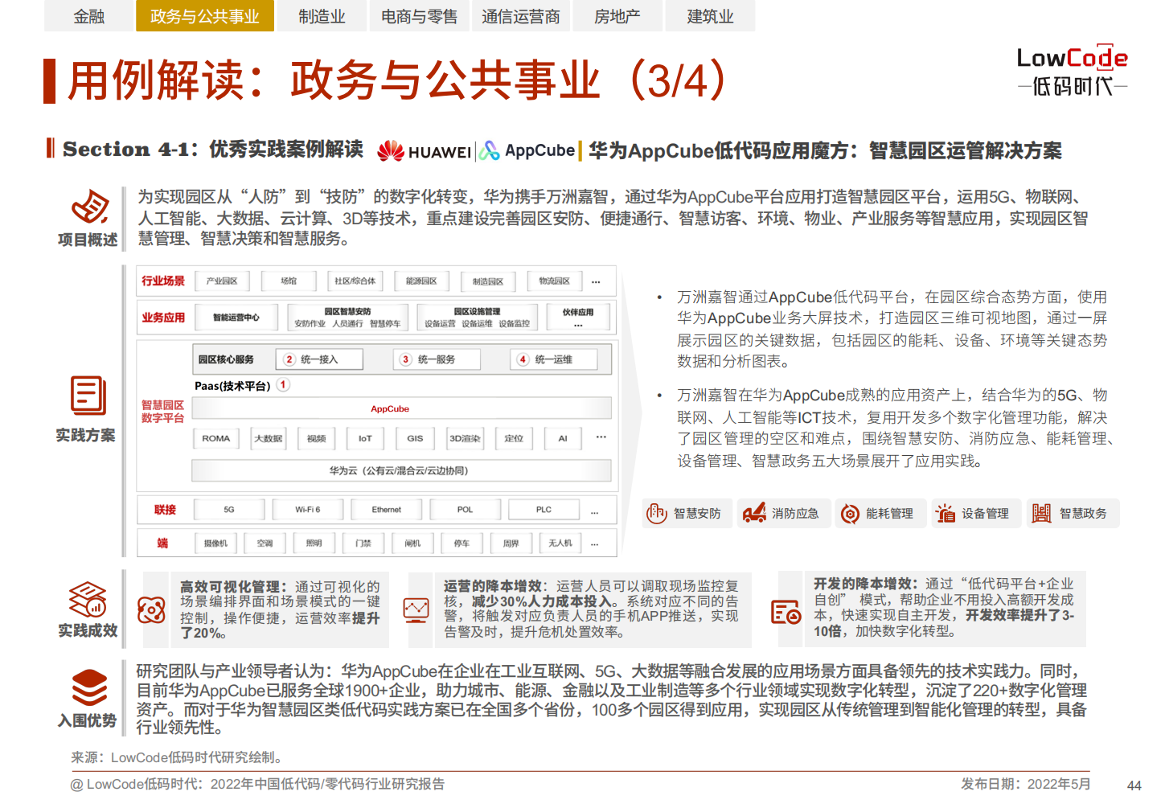Click the AppCube logo
Screen dimensions: 1161x804
coord(527,150)
